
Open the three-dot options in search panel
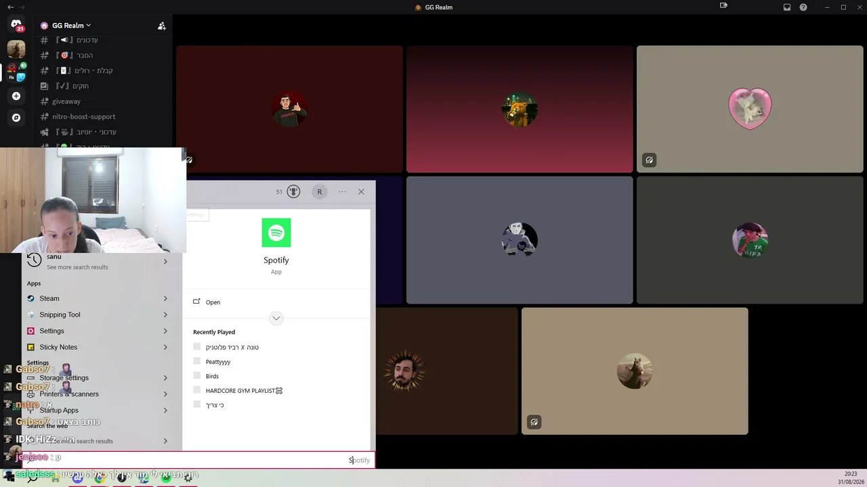(x=342, y=191)
